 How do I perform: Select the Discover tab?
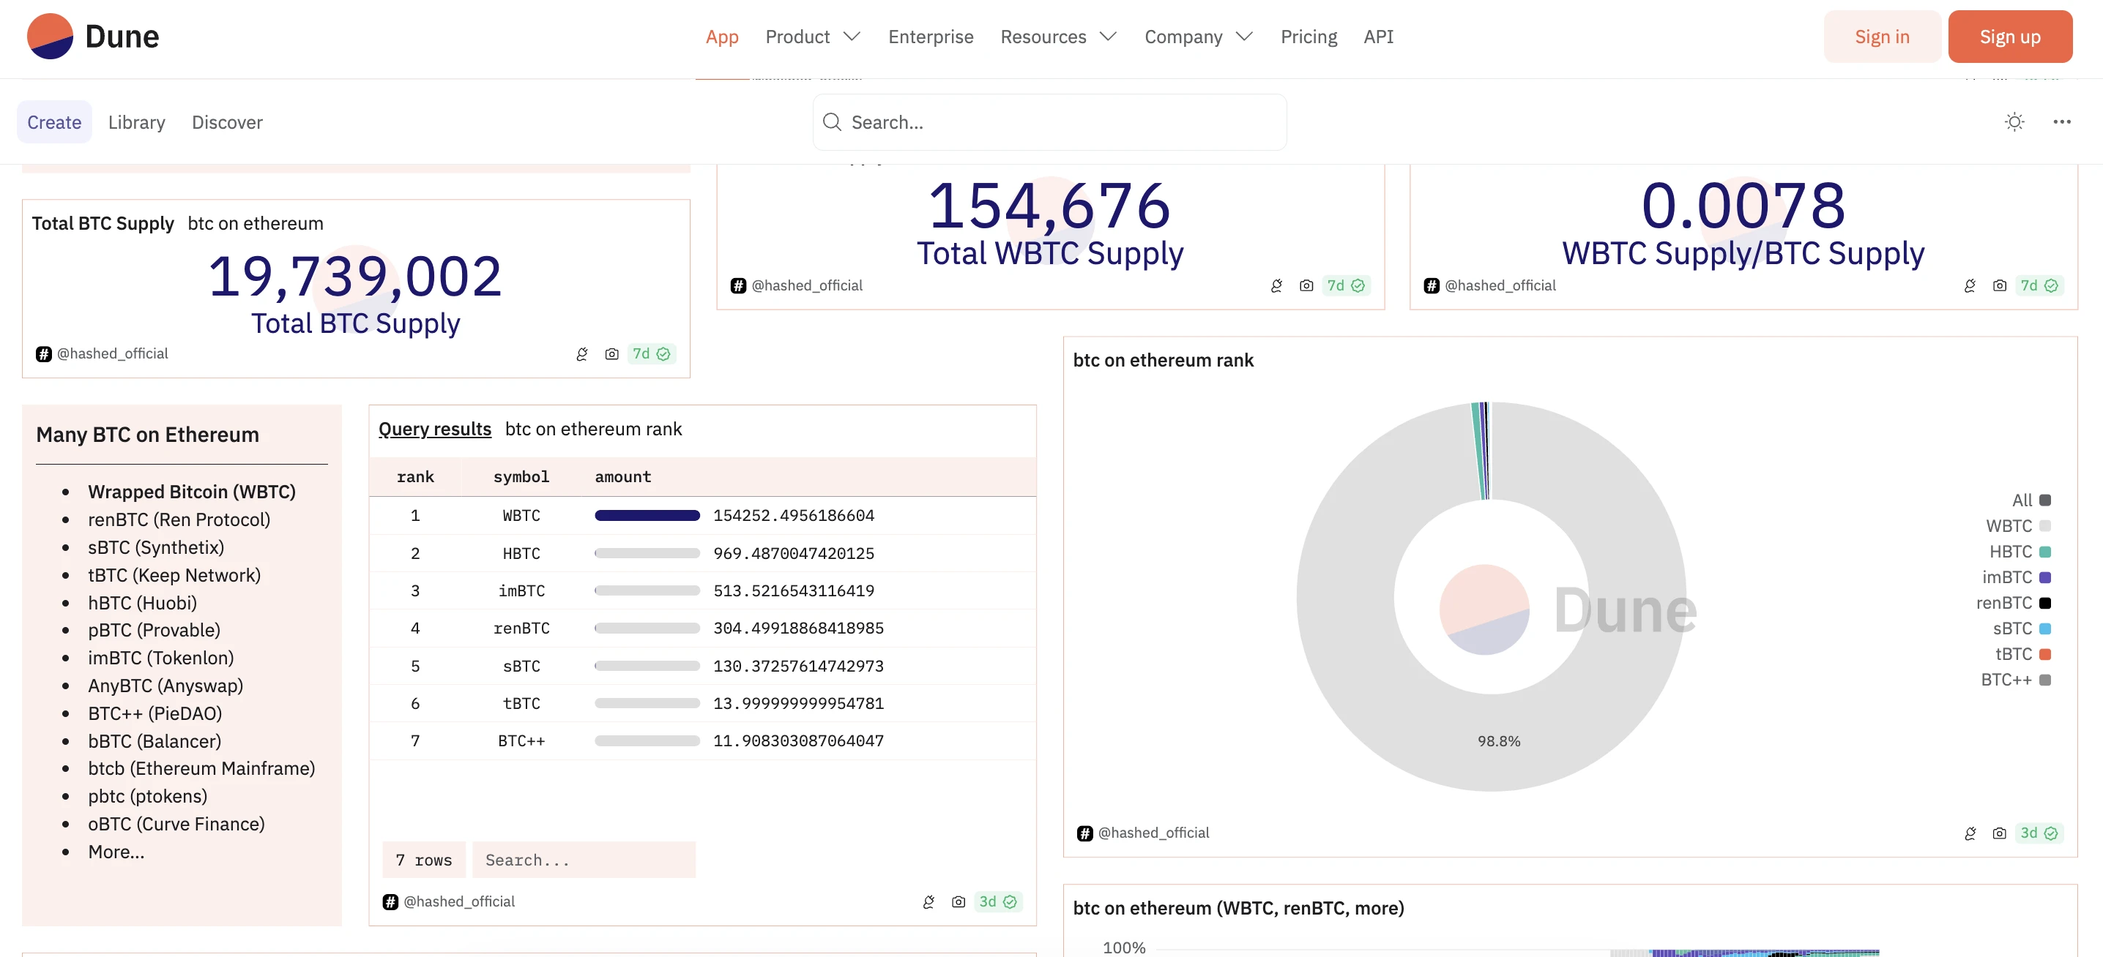(x=227, y=121)
